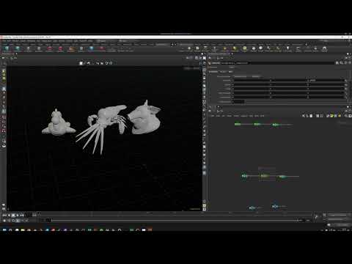Screen dimensions: 352x264
Task: Open the network editor Add menu
Action: [x=212, y=116]
